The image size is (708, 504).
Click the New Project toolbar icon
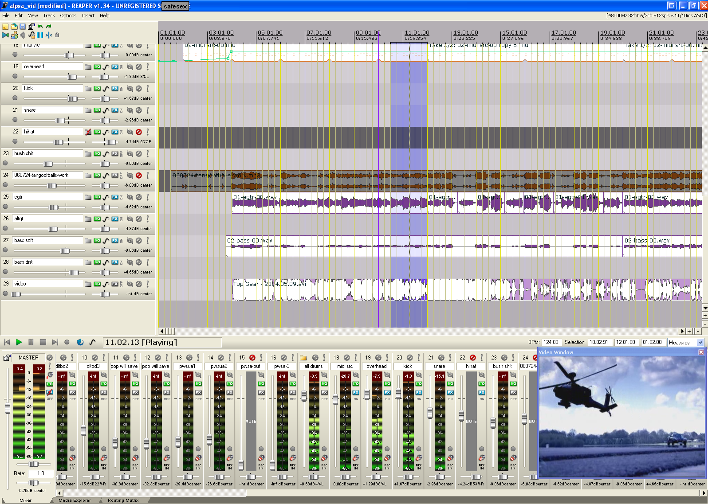[5, 27]
